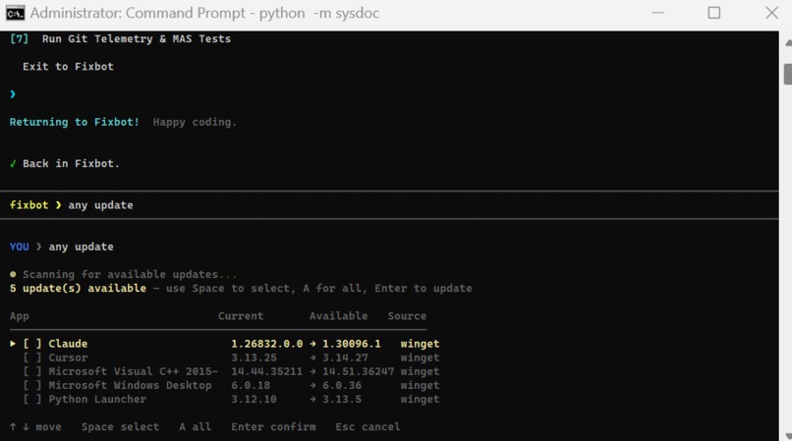Click Claude available version 1.30096.1
Viewport: 792px width, 441px height.
pos(352,344)
